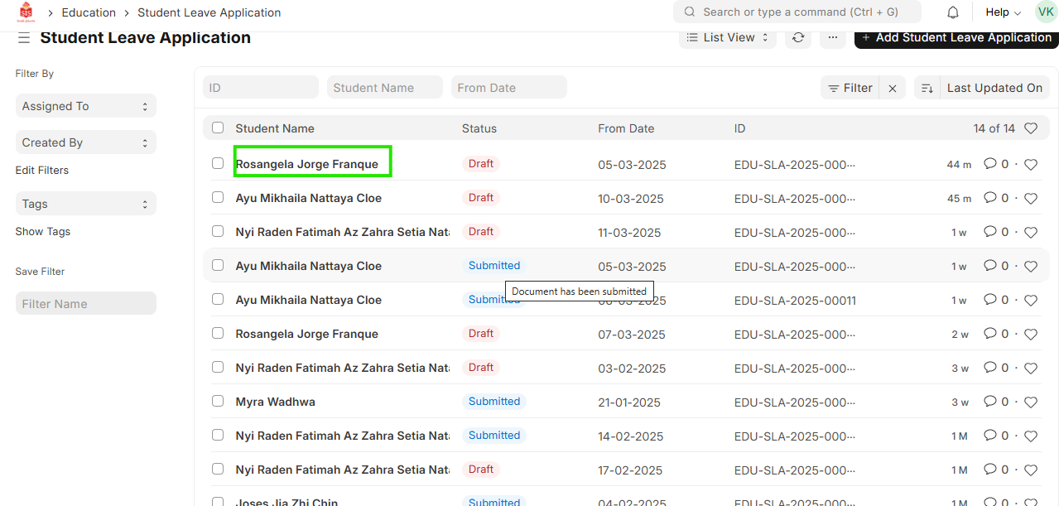Click the notification bell icon
The height and width of the screenshot is (506, 1059).
[x=953, y=12]
